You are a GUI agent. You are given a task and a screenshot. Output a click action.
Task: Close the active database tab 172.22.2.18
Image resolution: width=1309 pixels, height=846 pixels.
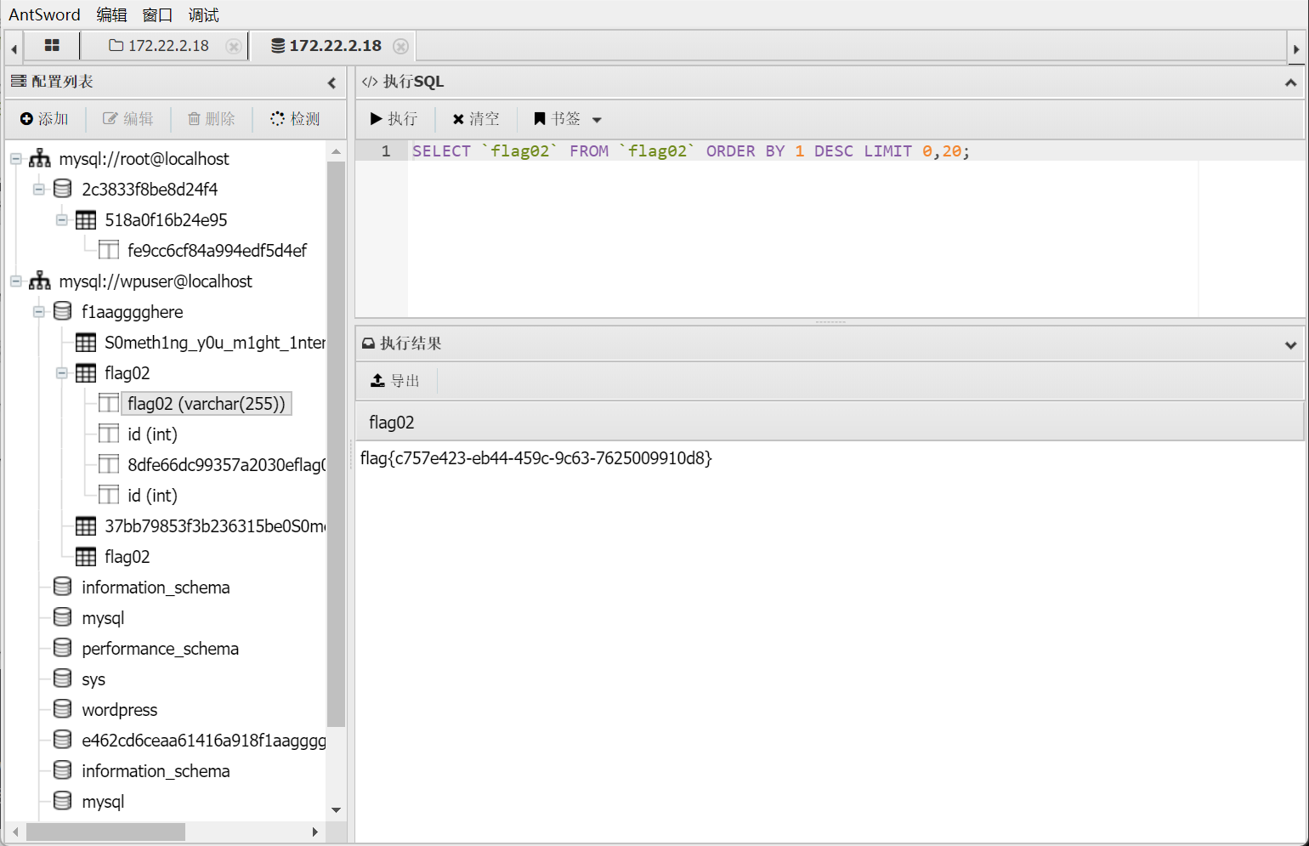401,46
